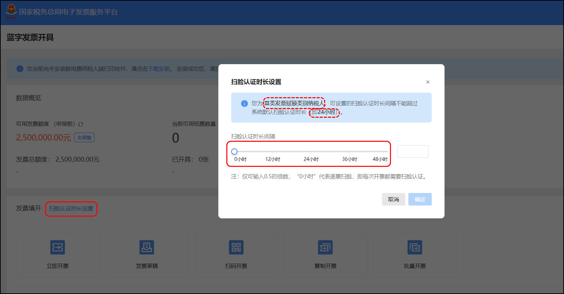This screenshot has height=294, width=564.
Task: Open the 批量开票 batch invoicing icon
Action: pyautogui.click(x=415, y=247)
